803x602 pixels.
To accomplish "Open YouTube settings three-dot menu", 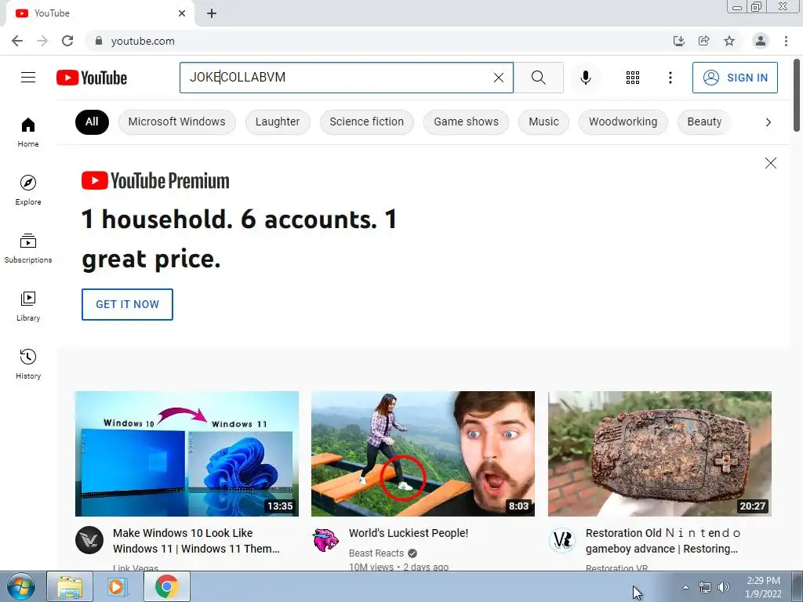I will point(670,78).
